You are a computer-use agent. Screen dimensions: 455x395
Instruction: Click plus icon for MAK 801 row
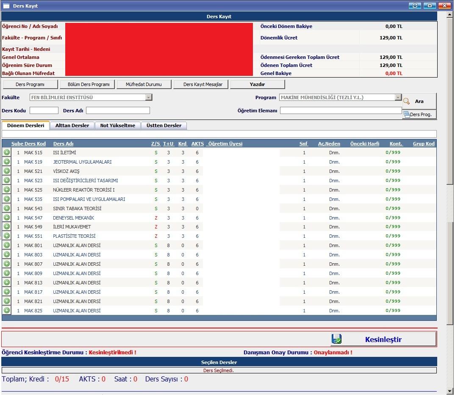[6, 245]
